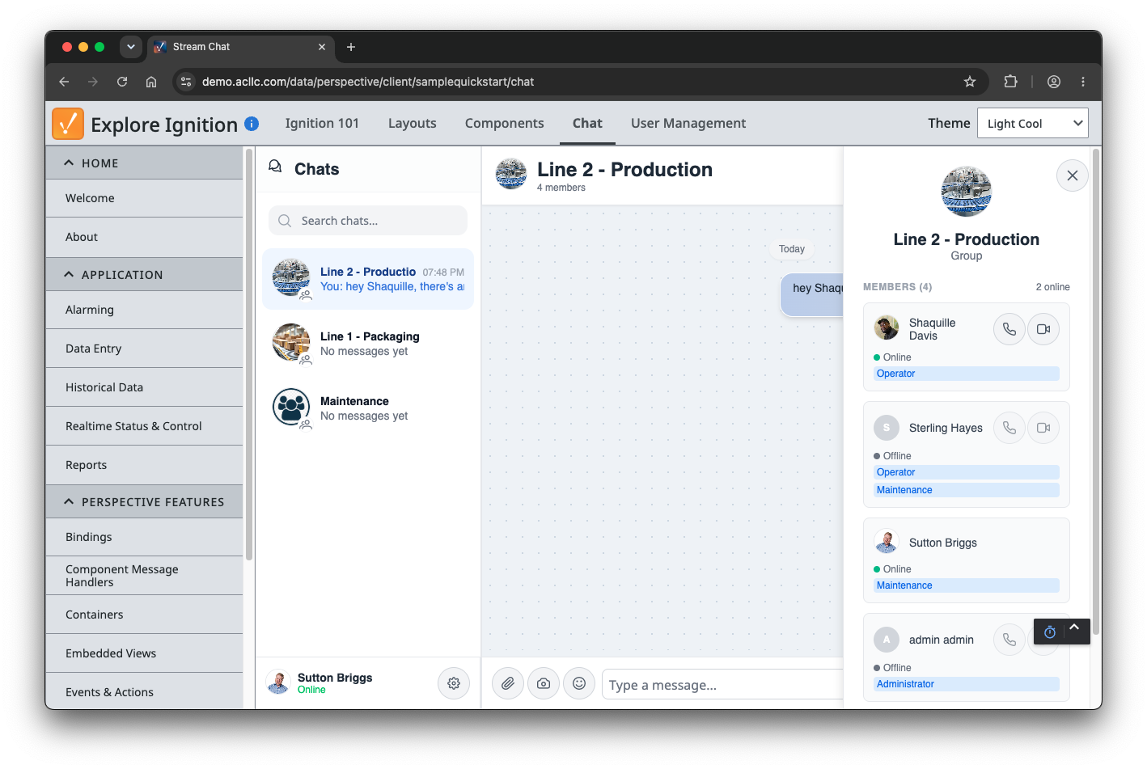Click the Search chats field
The height and width of the screenshot is (769, 1147).
368,221
